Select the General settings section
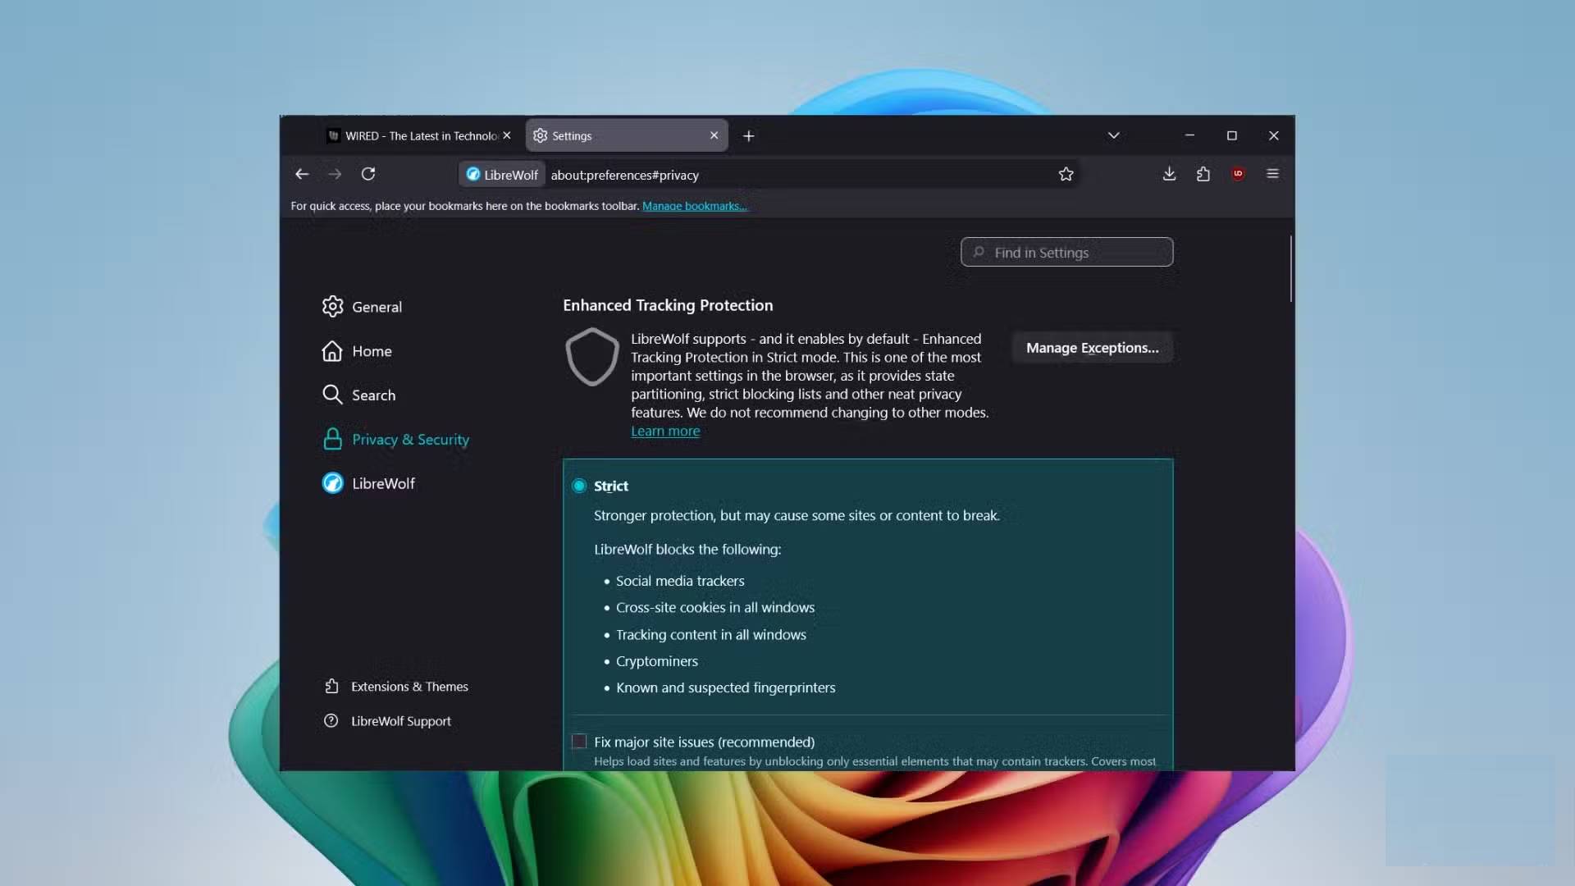 coord(377,306)
